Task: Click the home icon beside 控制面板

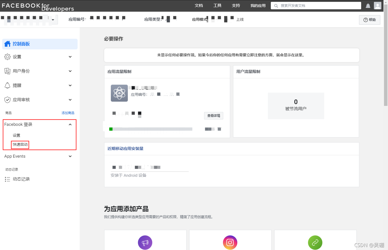Action: (7, 44)
